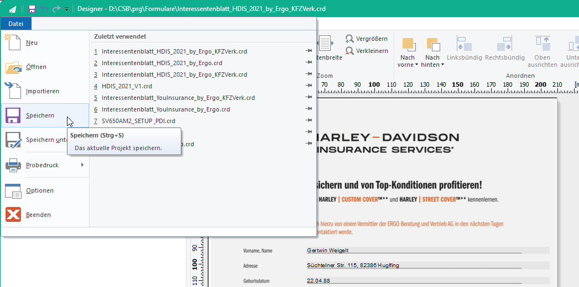Click Verkleinern to zoom out
This screenshot has height=287, width=579.
[x=367, y=51]
